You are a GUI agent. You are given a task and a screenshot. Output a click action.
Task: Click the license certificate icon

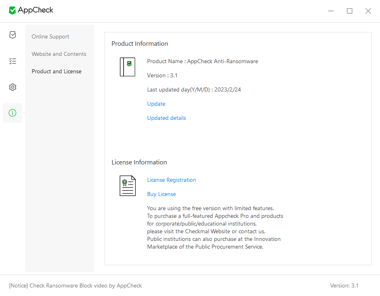127,186
